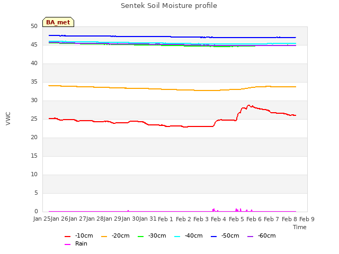
Task: Toggle the -40cm series in the legend
Action: click(x=189, y=236)
